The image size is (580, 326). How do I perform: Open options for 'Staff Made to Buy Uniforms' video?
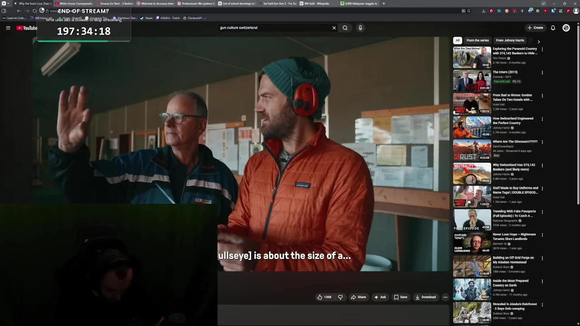click(542, 188)
